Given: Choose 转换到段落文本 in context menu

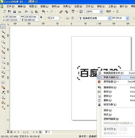Looking at the screenshot, I should (x=116, y=73).
